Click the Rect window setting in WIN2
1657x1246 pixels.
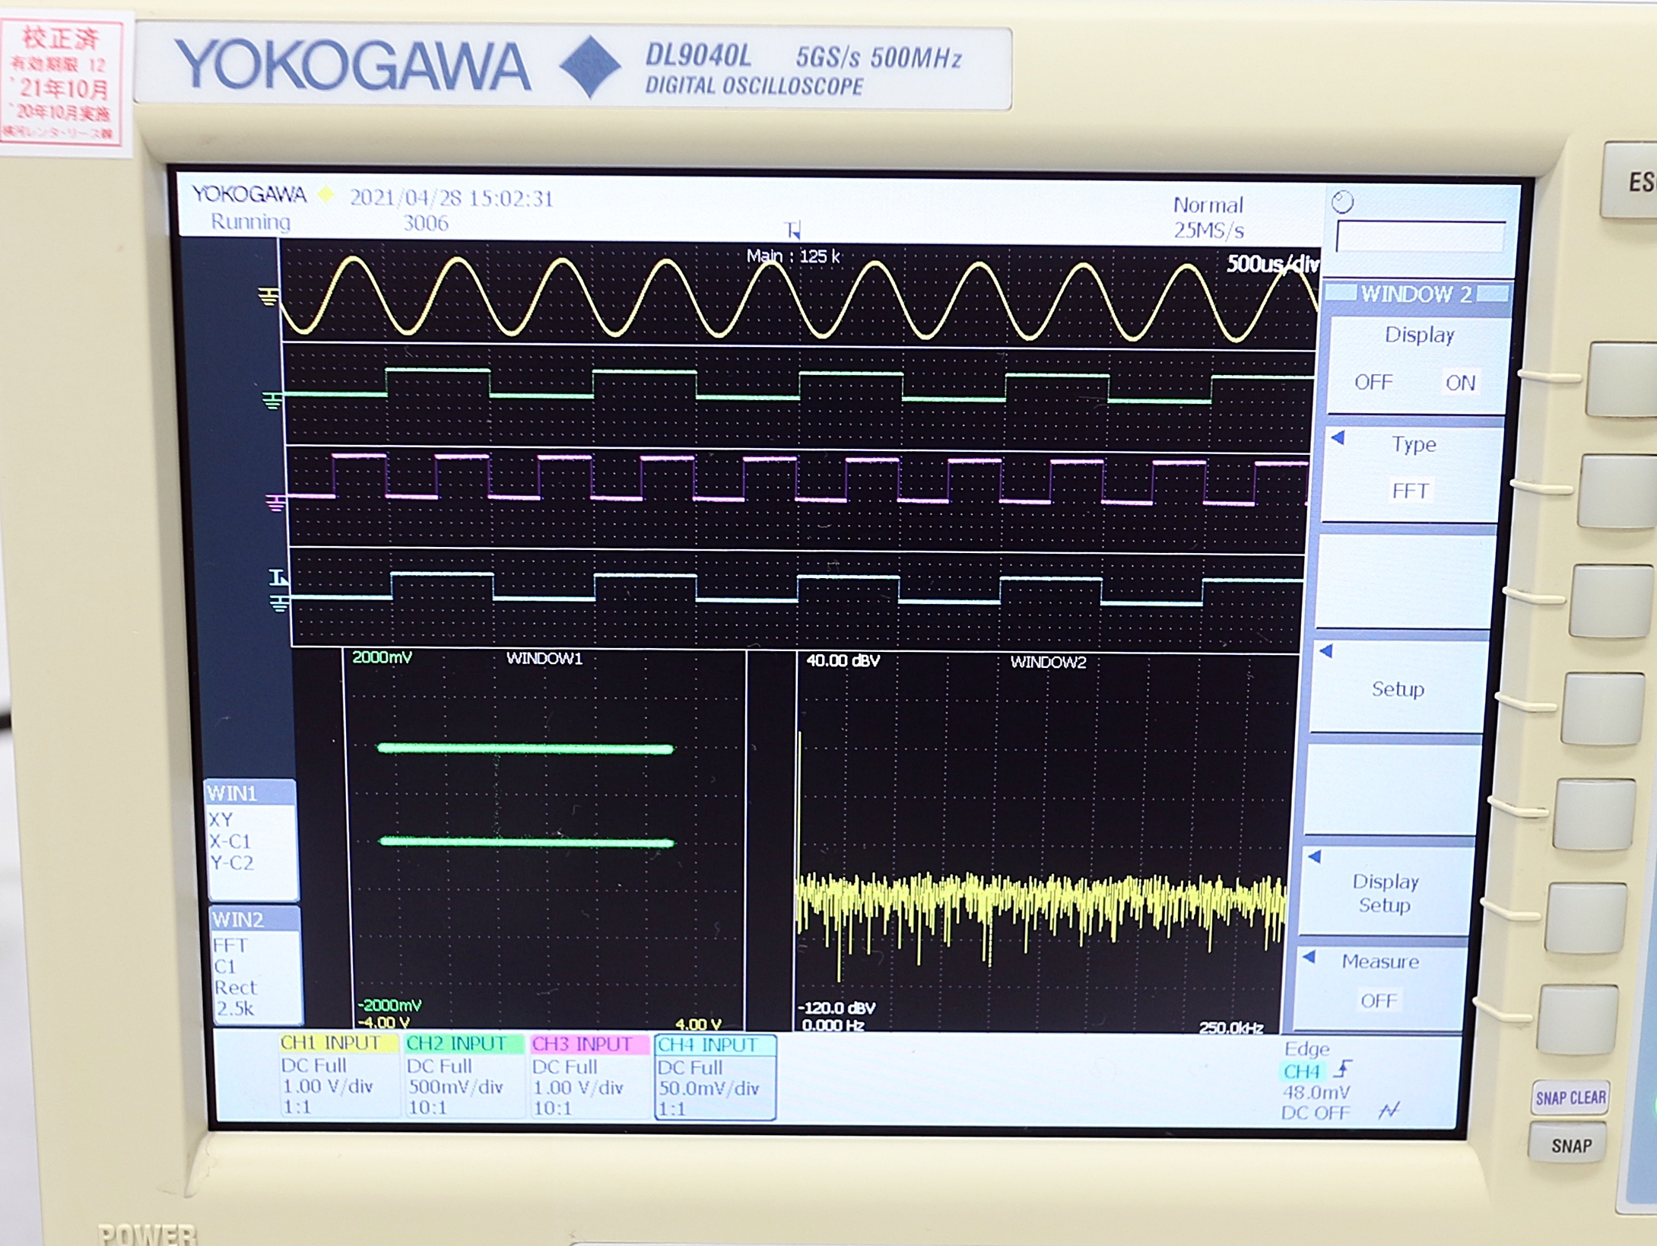tap(235, 987)
